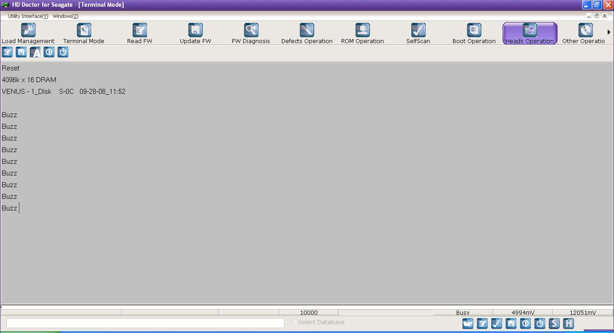The width and height of the screenshot is (614, 333).
Task: Click the H icon in the bottom toolbar
Action: pos(569,323)
